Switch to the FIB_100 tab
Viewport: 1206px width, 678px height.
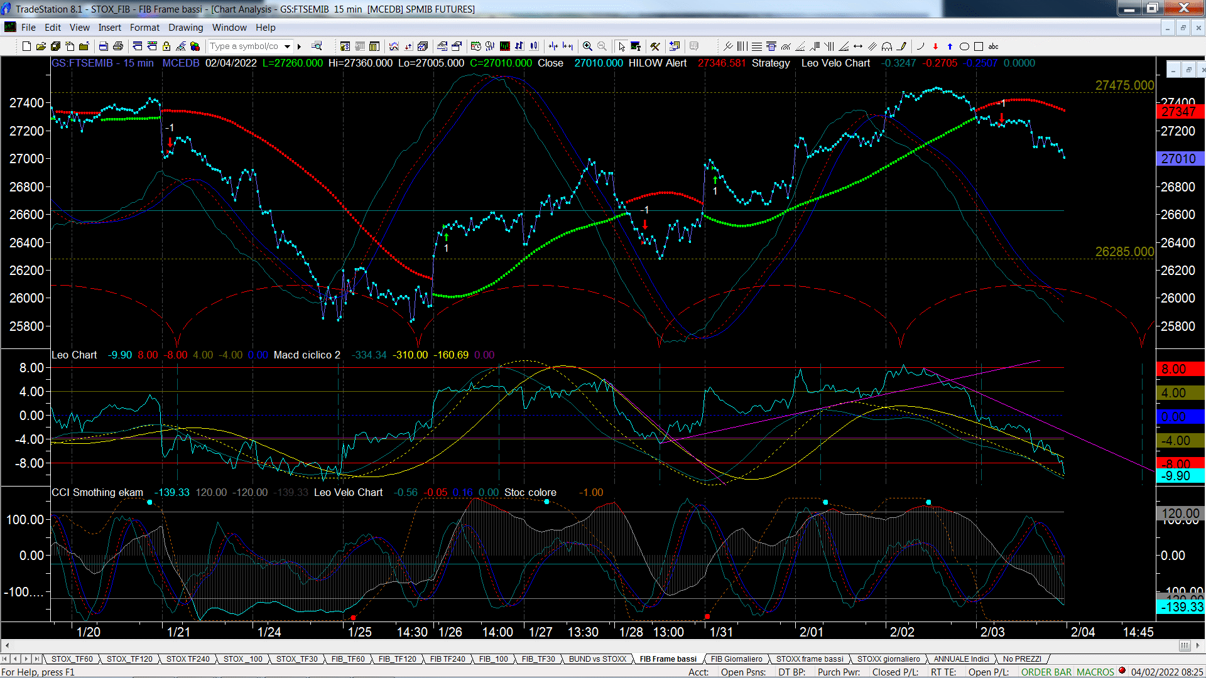(493, 659)
